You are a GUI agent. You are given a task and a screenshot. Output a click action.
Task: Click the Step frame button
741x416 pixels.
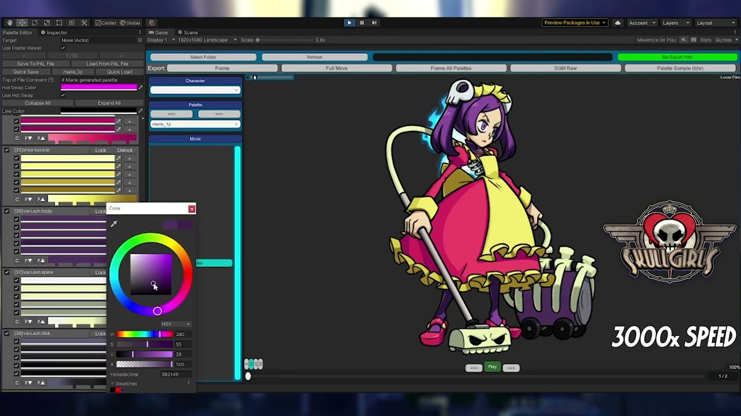[x=374, y=23]
